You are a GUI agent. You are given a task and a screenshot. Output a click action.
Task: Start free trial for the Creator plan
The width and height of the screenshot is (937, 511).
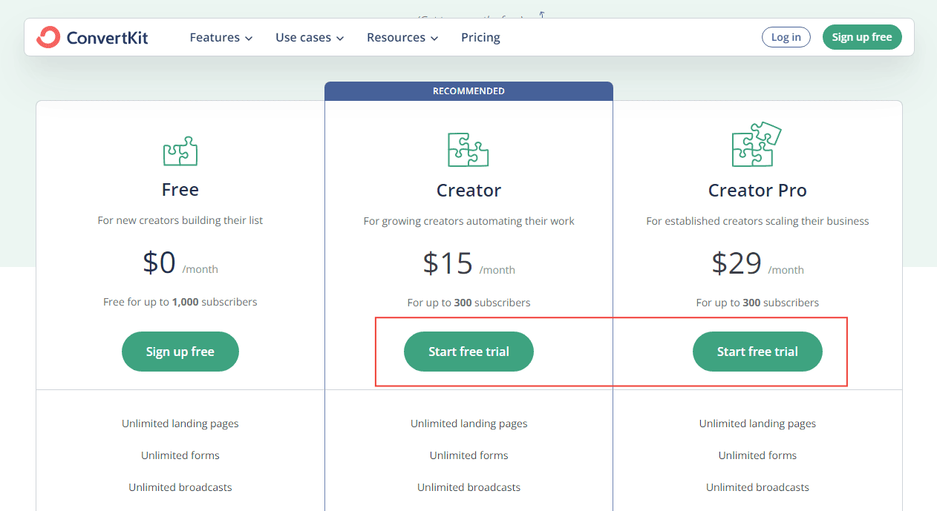click(x=468, y=352)
